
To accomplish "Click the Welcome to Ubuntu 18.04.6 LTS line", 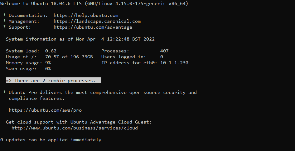I will [94, 3].
